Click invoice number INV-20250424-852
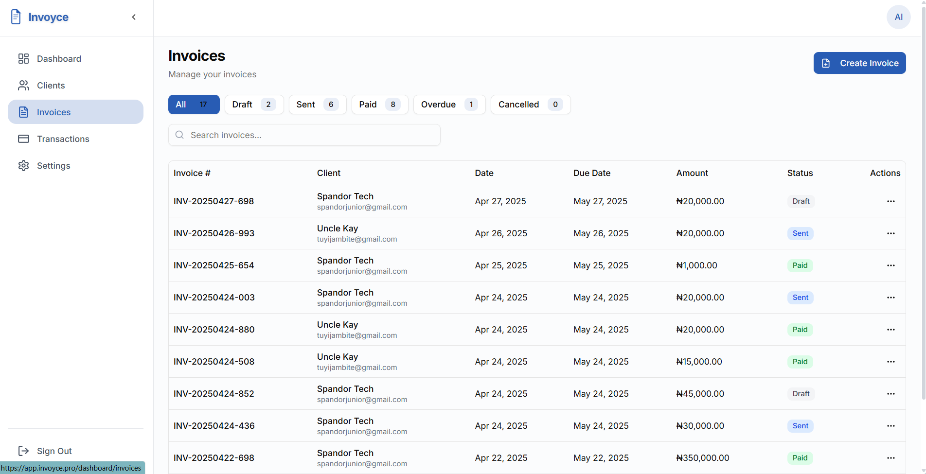The height and width of the screenshot is (474, 926). (214, 394)
